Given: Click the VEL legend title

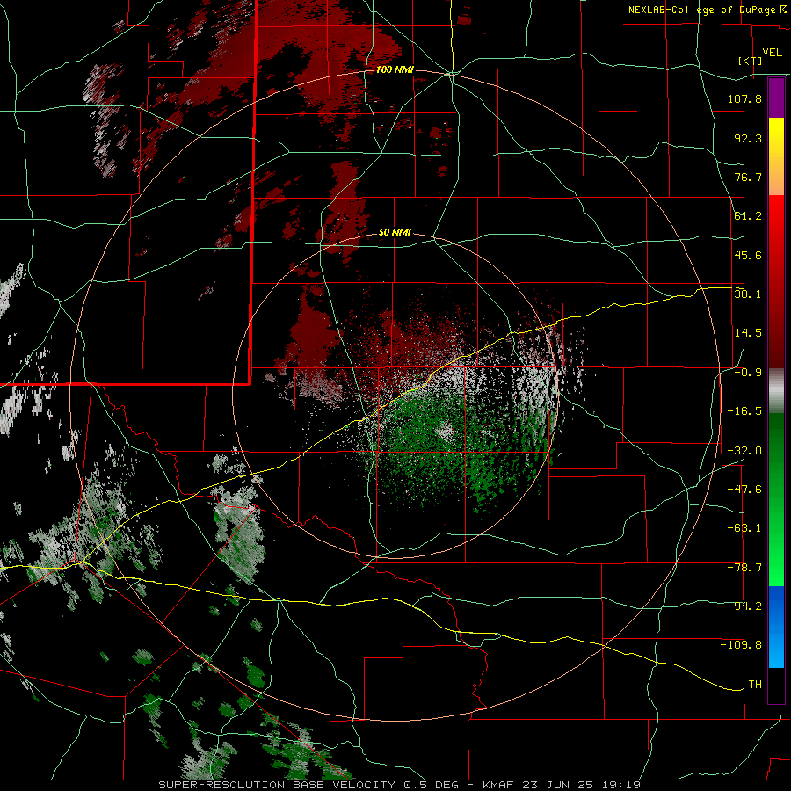Looking at the screenshot, I should point(772,53).
